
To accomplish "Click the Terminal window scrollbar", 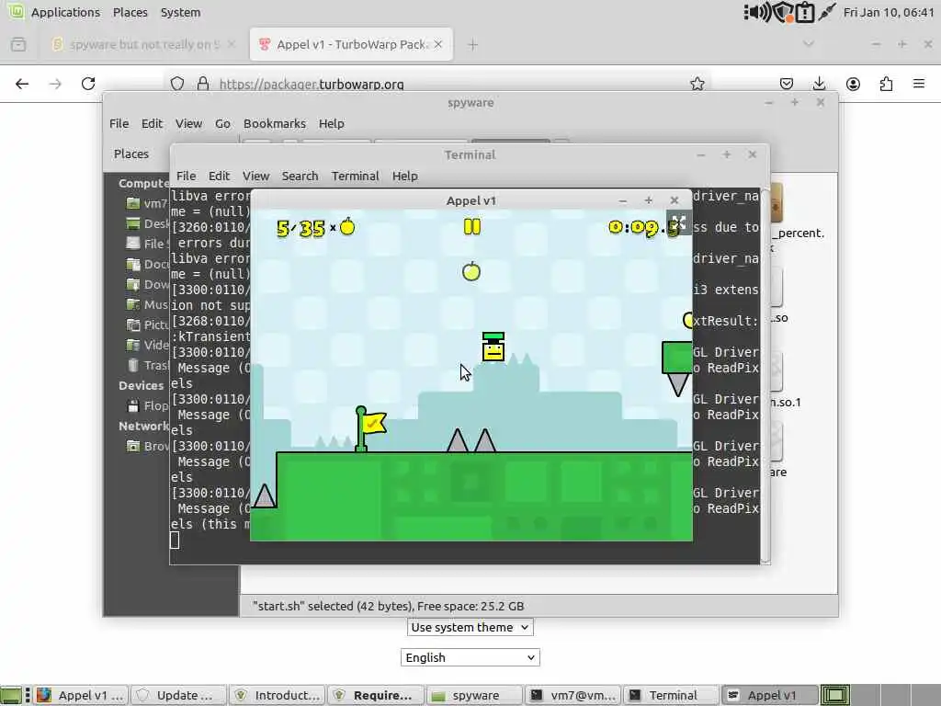I will [765, 375].
